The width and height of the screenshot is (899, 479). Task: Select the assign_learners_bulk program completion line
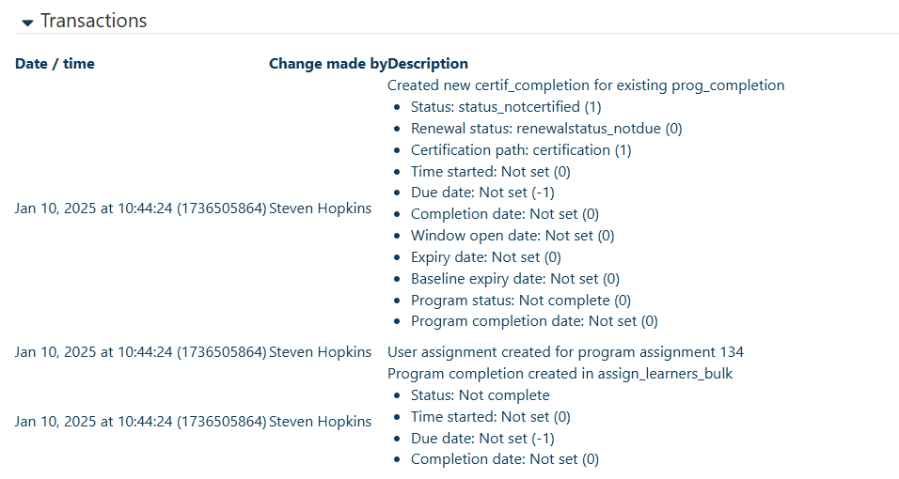point(560,374)
